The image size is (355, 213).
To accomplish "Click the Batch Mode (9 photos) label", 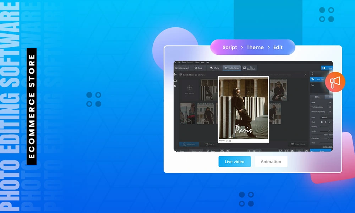I will tap(194, 75).
